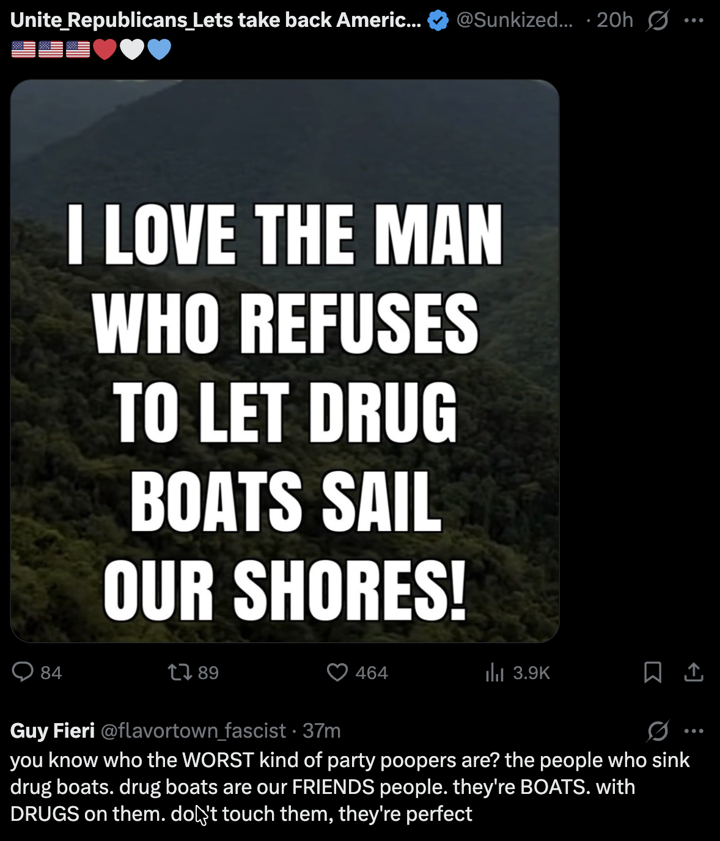This screenshot has width=720, height=841.
Task: Click the 37m timestamp on the reply
Action: point(322,730)
